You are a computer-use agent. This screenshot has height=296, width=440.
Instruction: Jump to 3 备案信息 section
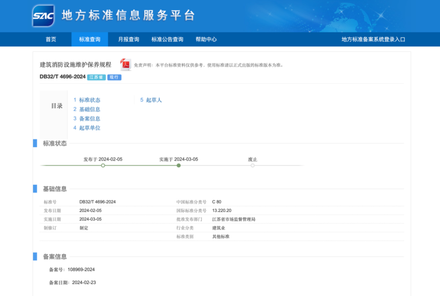(x=86, y=118)
